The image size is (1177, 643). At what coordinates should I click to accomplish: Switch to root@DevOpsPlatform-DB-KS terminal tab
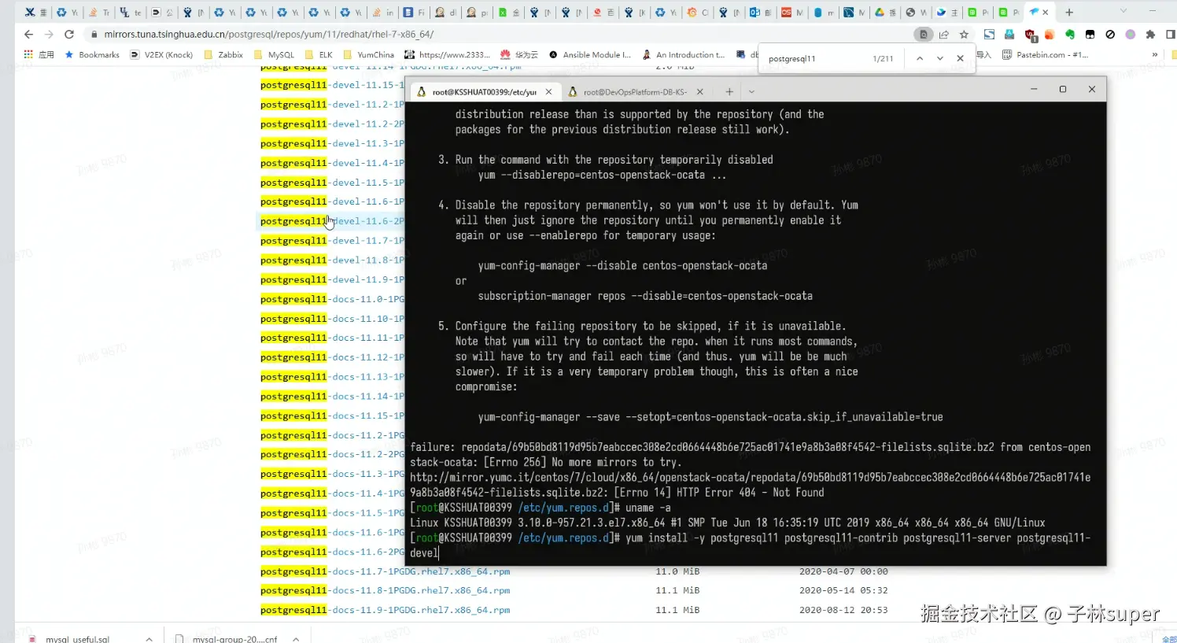tap(635, 92)
